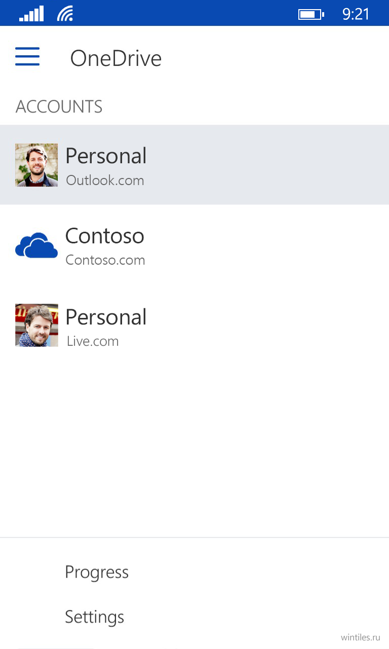Image resolution: width=389 pixels, height=649 pixels.
Task: Tap the cellular signal bars icon
Action: [31, 14]
